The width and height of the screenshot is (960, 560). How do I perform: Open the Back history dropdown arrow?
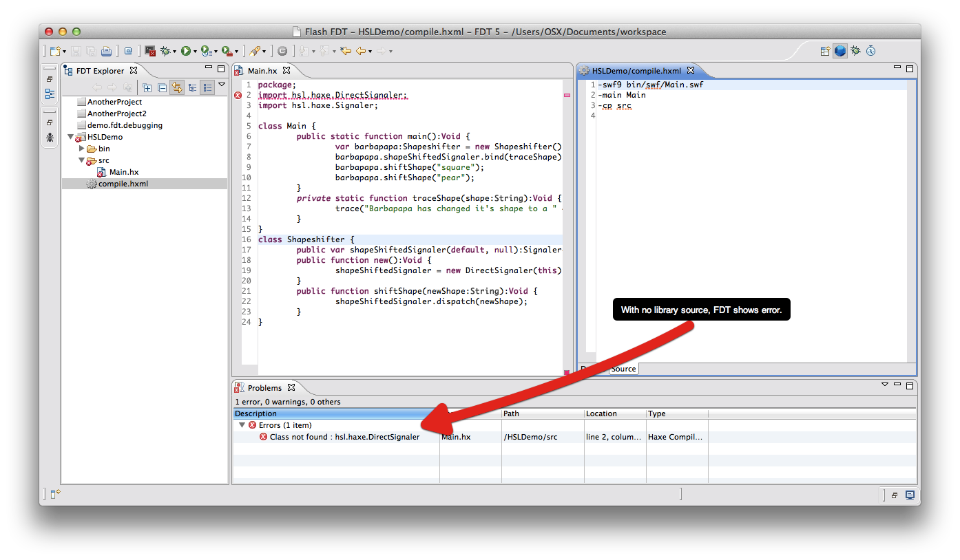click(370, 52)
